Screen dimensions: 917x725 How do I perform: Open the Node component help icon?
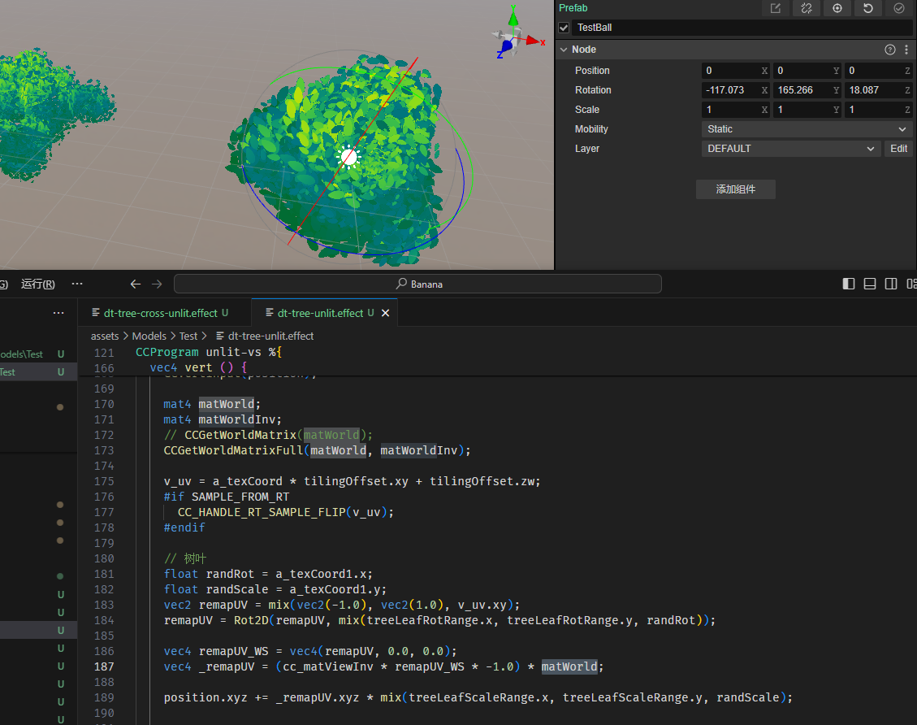889,50
